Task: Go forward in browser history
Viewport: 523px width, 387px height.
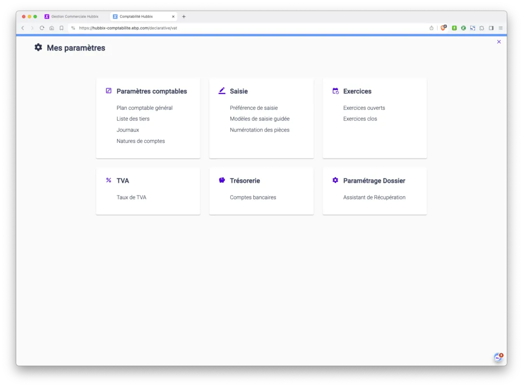Action: (x=32, y=28)
